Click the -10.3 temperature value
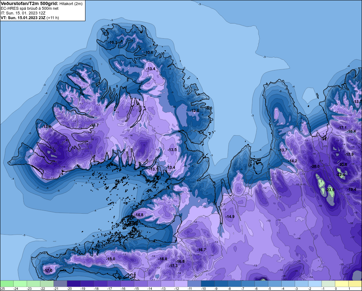 113,42
